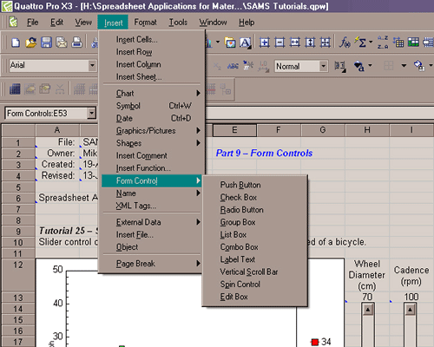Click the Save floppy disk icon

point(46,43)
